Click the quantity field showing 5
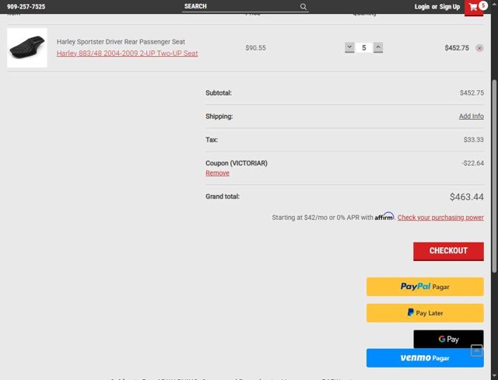498x380 pixels. point(364,47)
